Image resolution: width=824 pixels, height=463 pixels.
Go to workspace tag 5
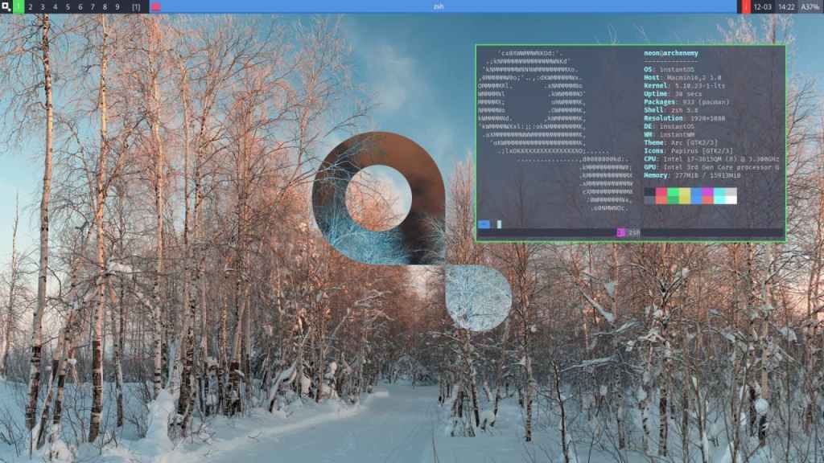68,6
